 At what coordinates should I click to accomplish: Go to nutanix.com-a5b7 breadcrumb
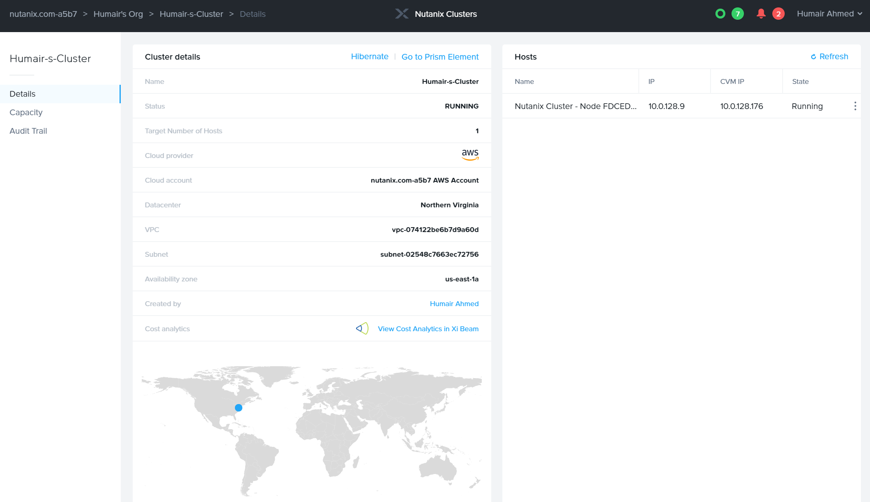43,14
